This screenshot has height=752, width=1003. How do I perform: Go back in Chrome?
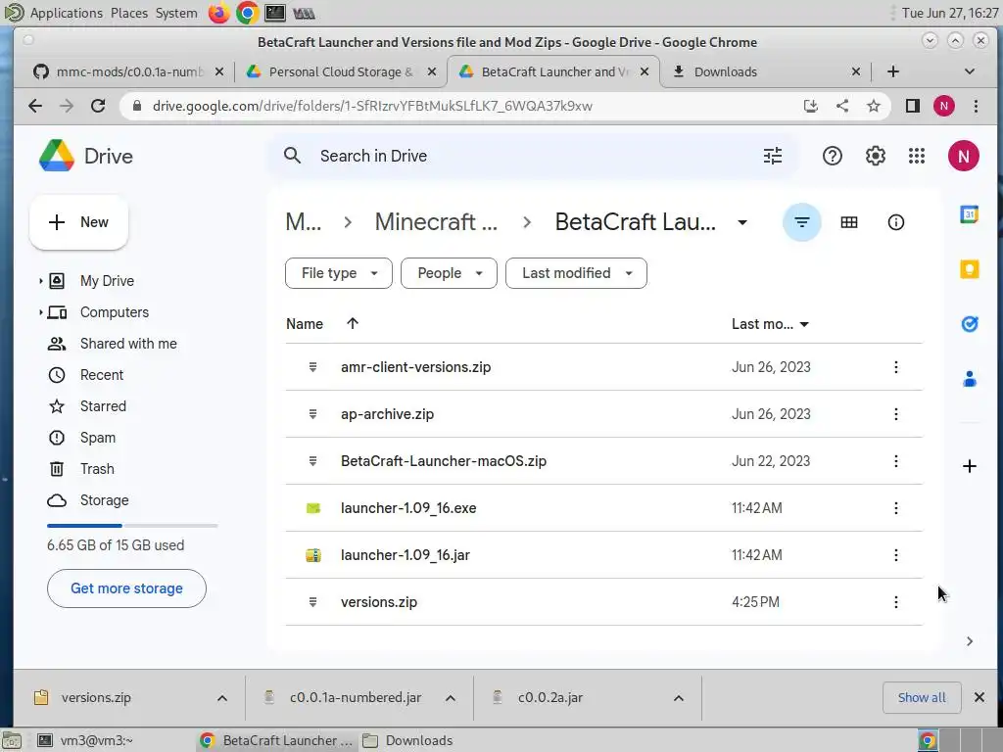coord(35,106)
